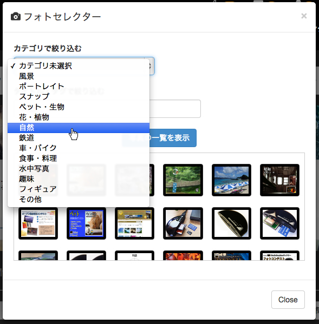319x324 pixels.
Task: Click the text input field beside the dropdown
Action: point(175,109)
